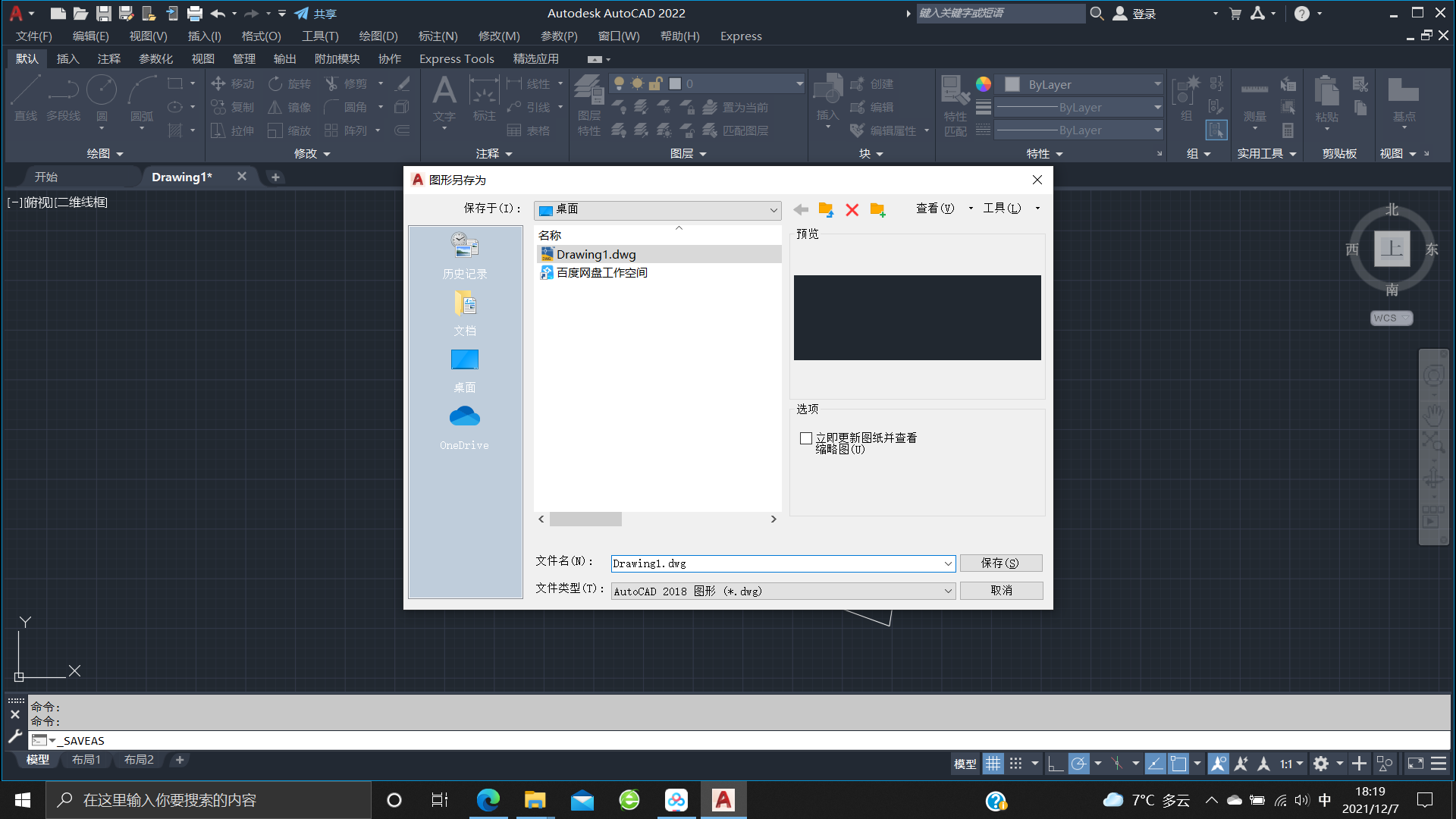Click the Plot/print icon in the quick access toolbar
This screenshot has width=1456, height=819.
(195, 13)
